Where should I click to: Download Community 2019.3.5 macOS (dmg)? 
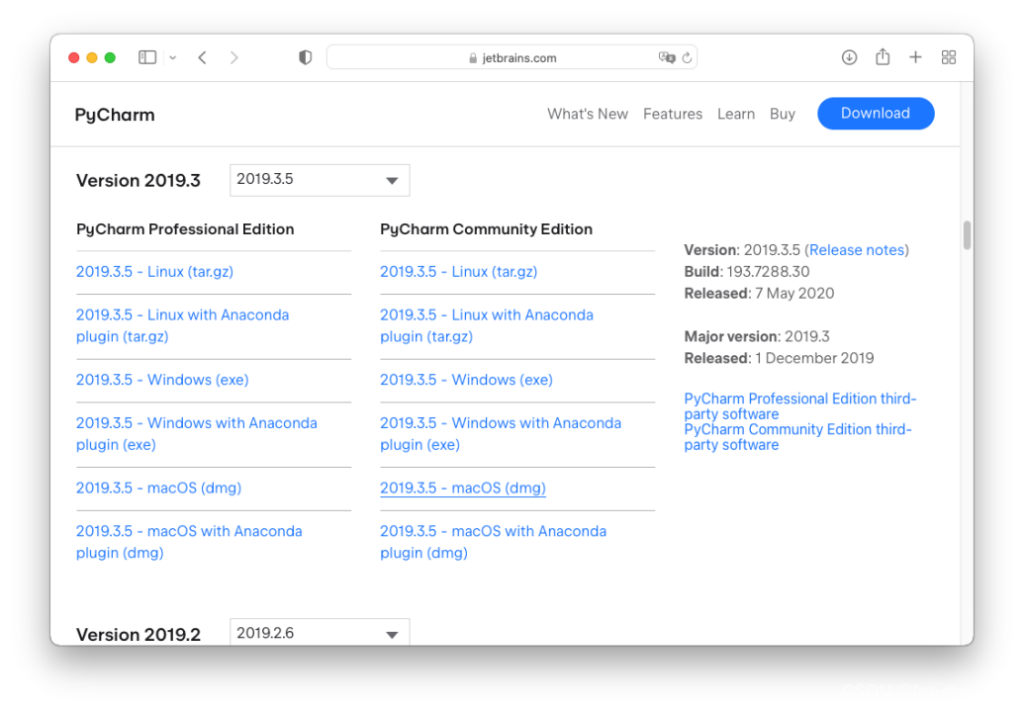[x=463, y=489]
